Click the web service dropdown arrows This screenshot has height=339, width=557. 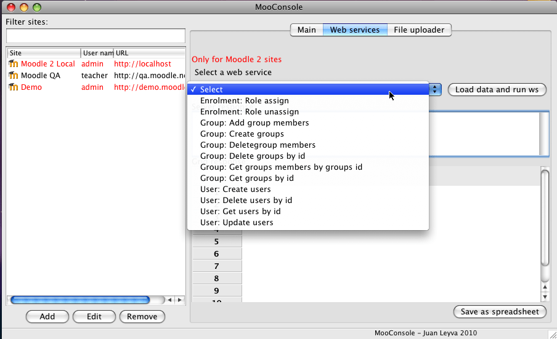click(435, 89)
